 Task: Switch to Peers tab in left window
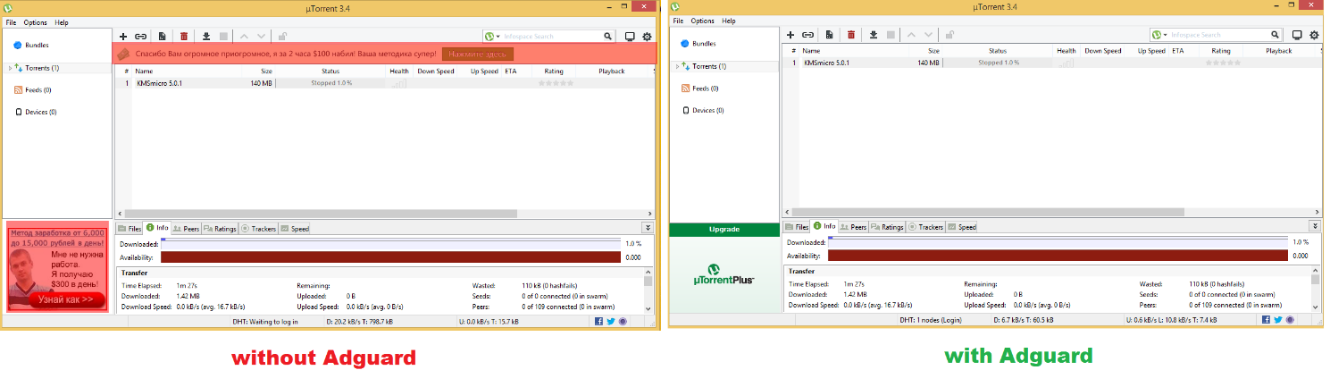click(x=186, y=228)
